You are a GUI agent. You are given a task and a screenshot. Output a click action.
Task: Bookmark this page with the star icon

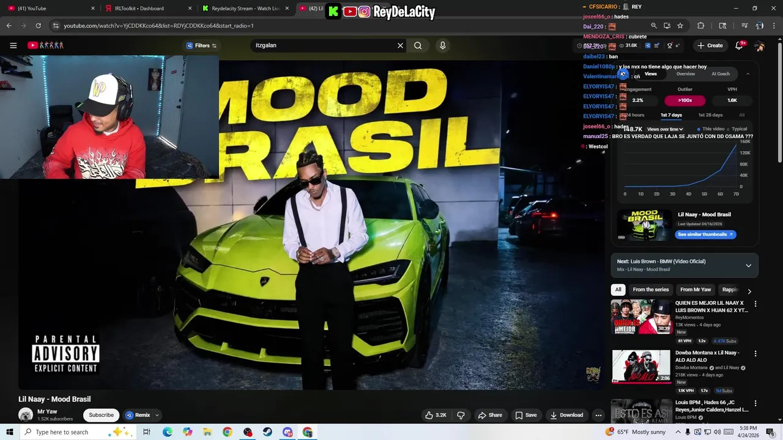pos(680,26)
